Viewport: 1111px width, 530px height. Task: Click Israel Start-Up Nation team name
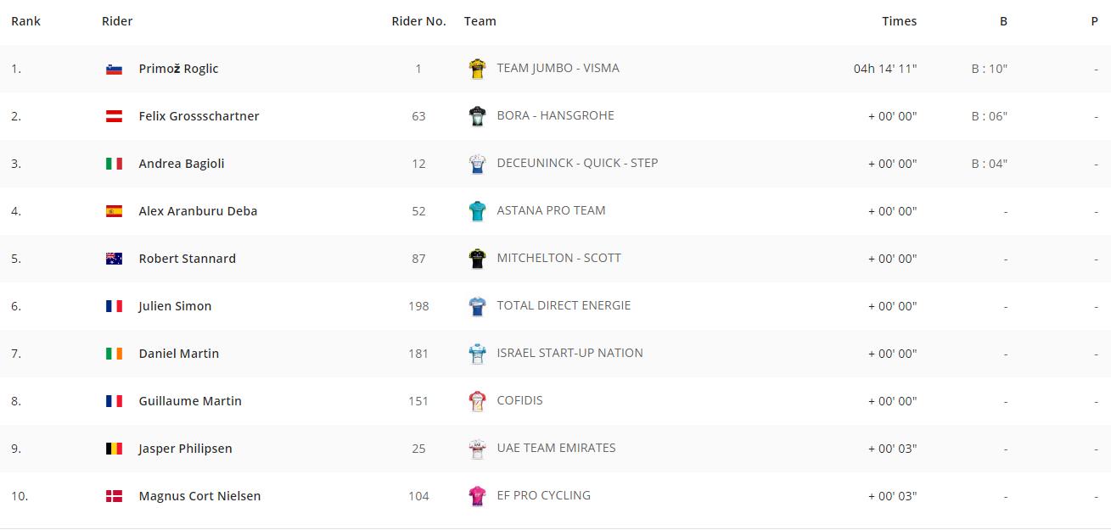click(570, 353)
